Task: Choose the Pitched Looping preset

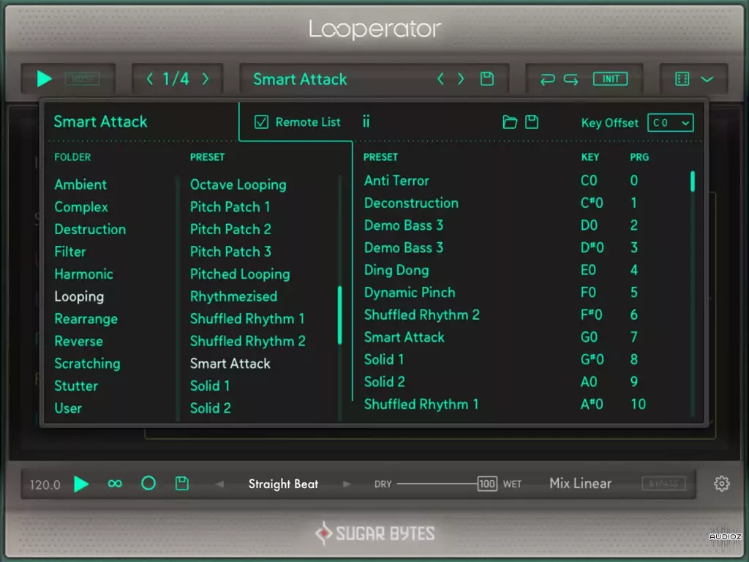Action: 240,274
